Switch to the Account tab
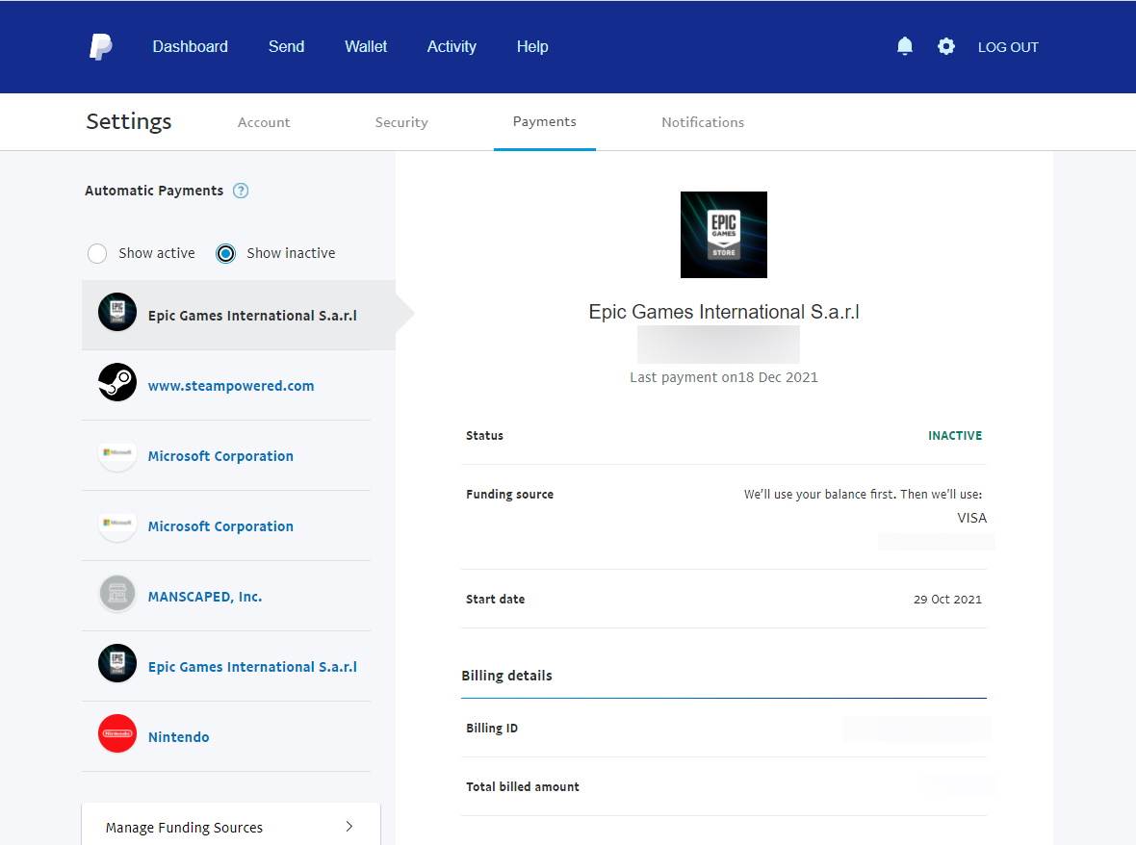Viewport: 1136px width, 845px height. pyautogui.click(x=264, y=122)
